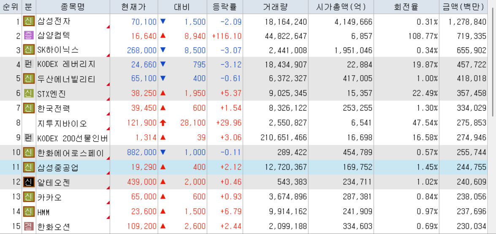Sort by the 순위 column header

pos(11,7)
